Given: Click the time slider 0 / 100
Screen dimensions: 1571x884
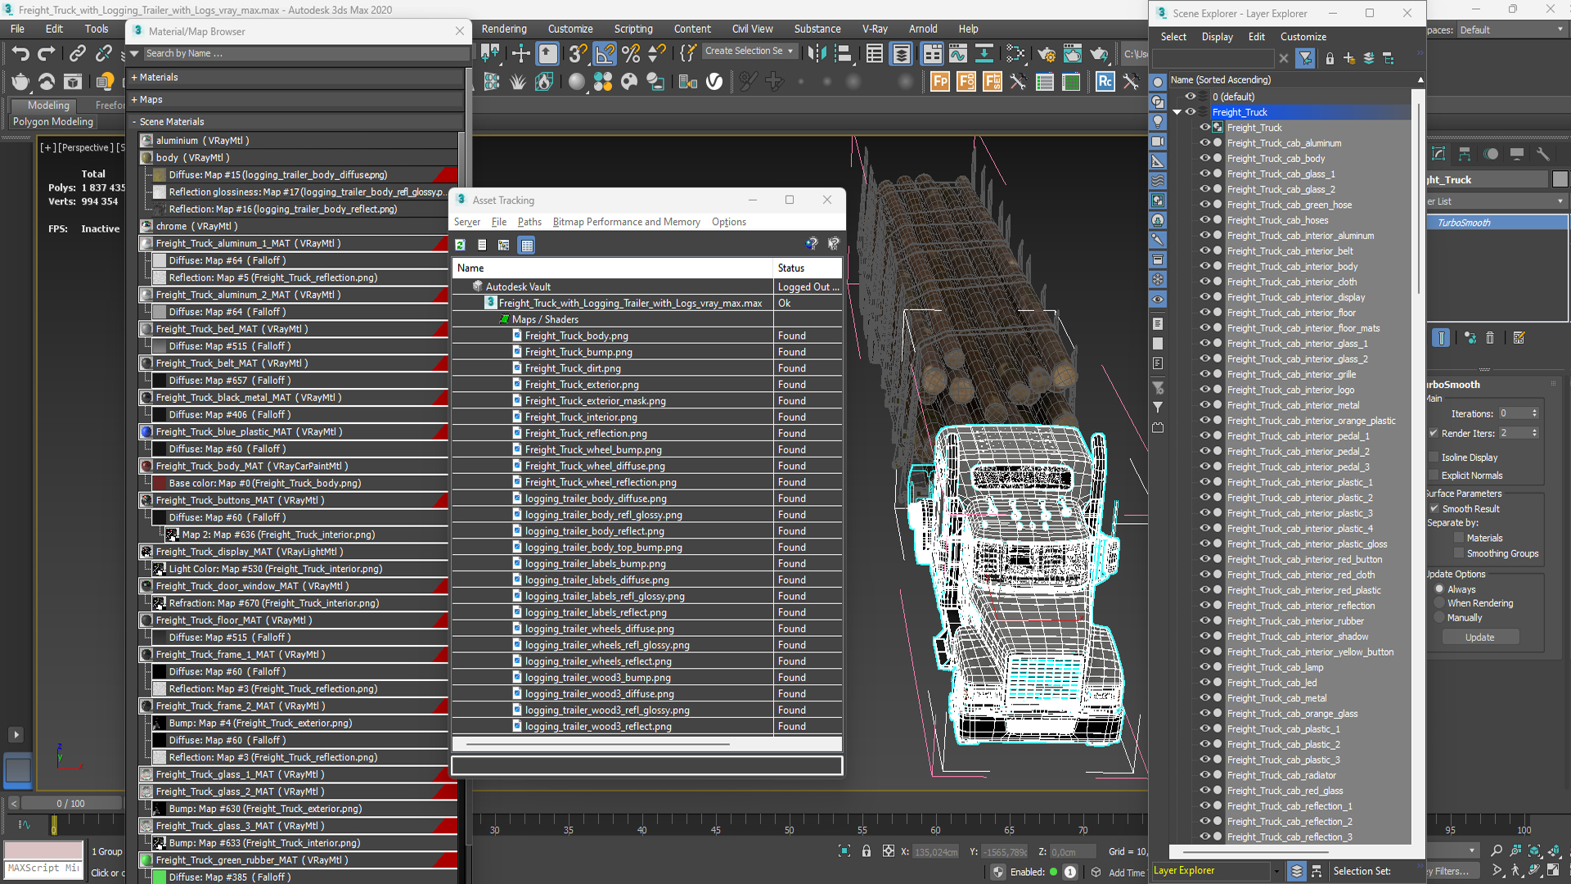Looking at the screenshot, I should [70, 803].
